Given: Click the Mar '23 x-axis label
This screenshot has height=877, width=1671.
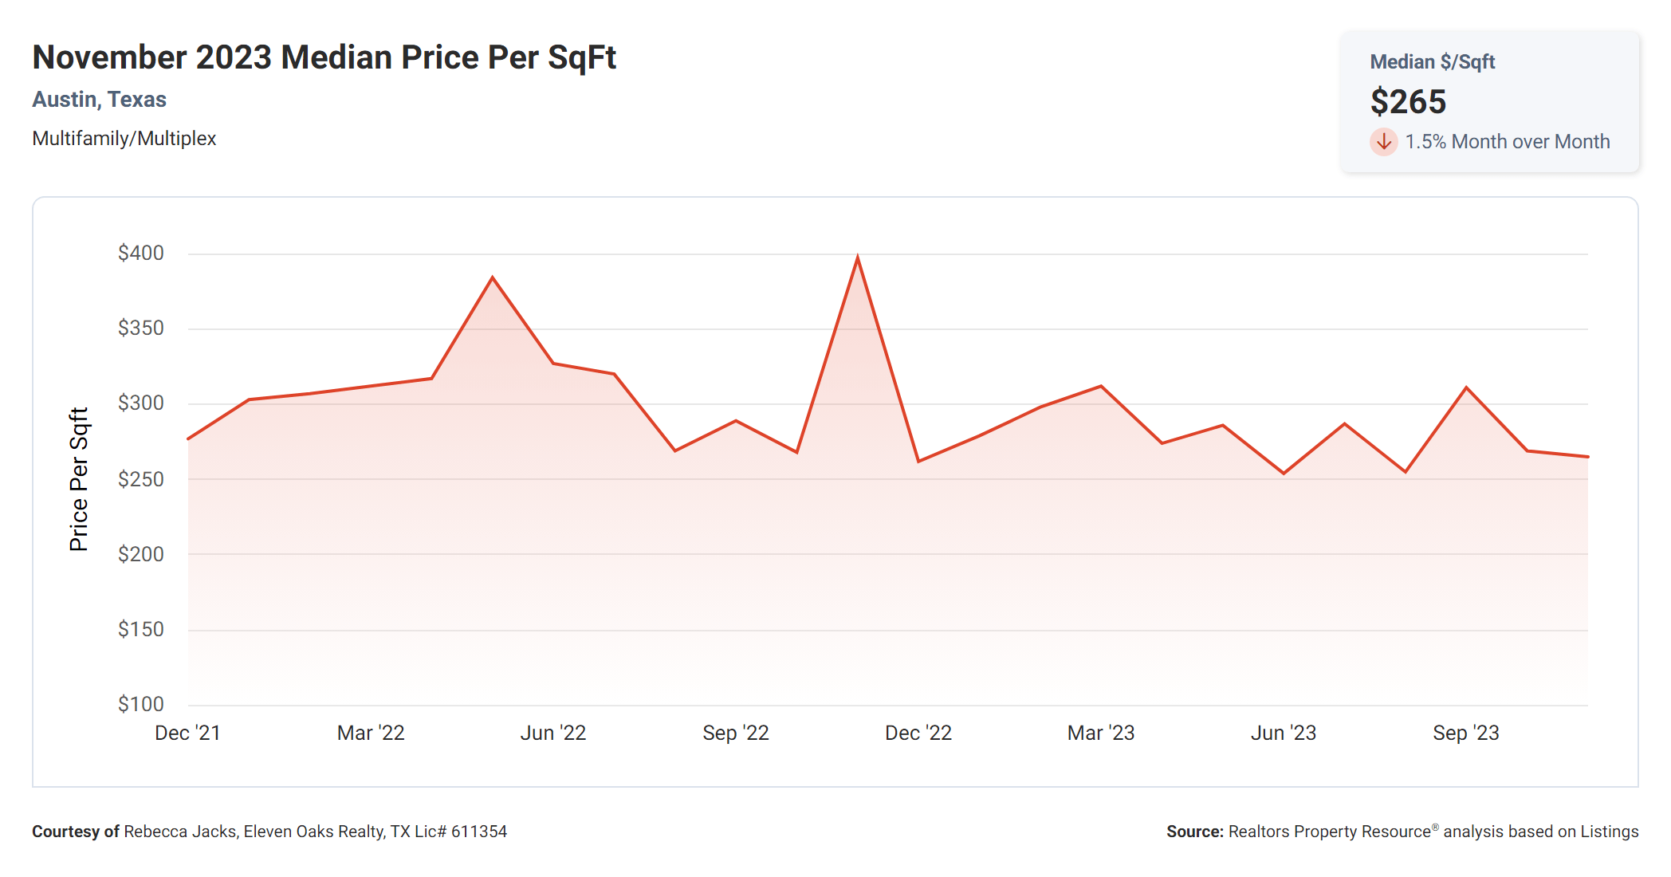Looking at the screenshot, I should point(1100,733).
